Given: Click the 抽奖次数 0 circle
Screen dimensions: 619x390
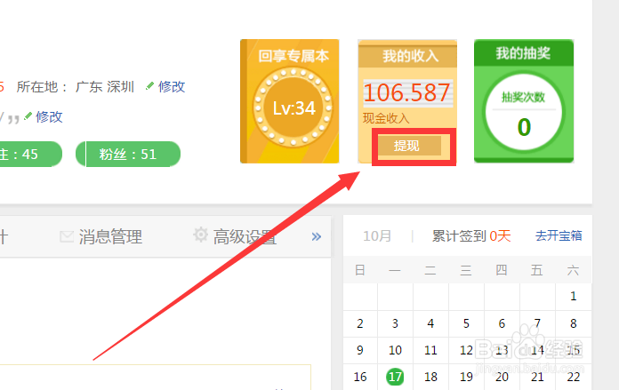Looking at the screenshot, I should (524, 112).
